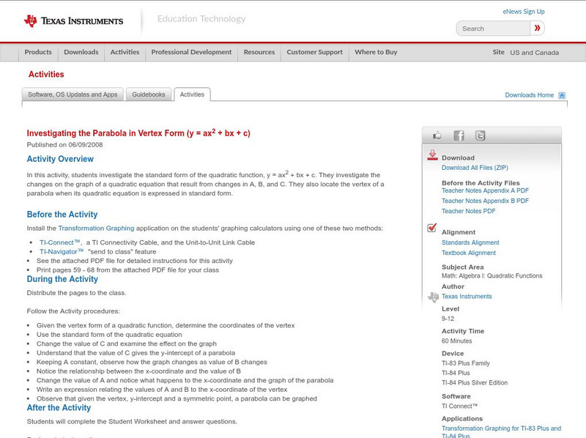Image resolution: width=586 pixels, height=438 pixels.
Task: Click the During the Activity heading
Action: [x=62, y=279]
